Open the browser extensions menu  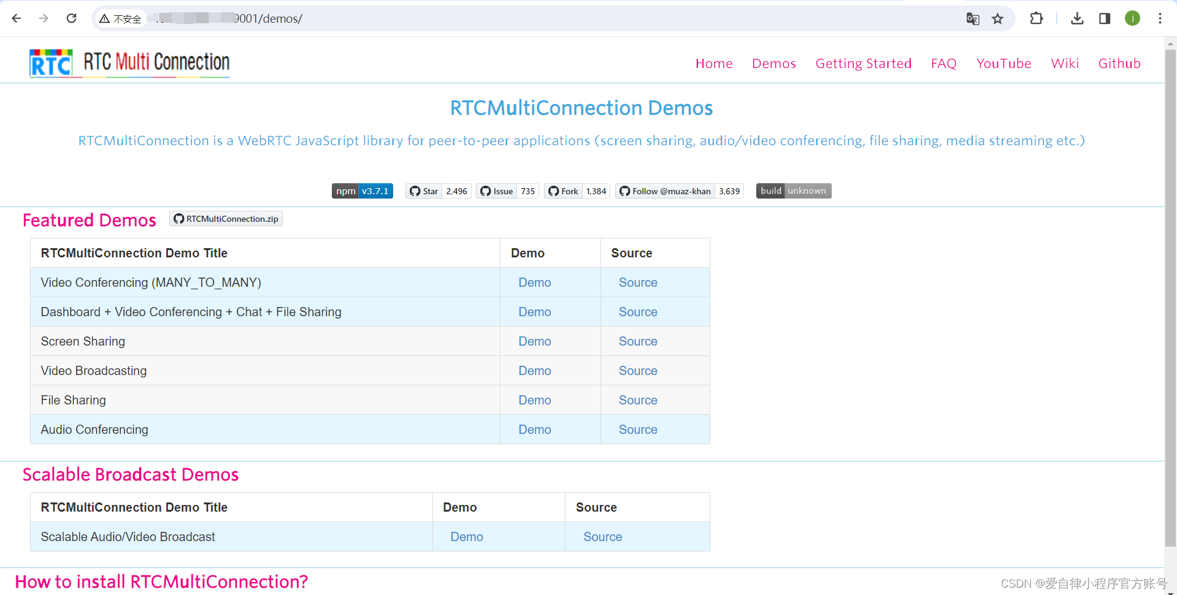[x=1037, y=18]
